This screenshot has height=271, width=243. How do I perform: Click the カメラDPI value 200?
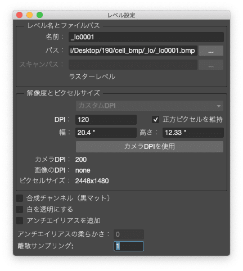(81, 160)
